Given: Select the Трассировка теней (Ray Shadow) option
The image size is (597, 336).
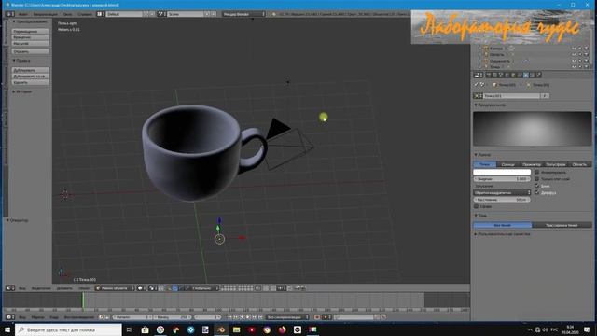Looking at the screenshot, I should pyautogui.click(x=562, y=225).
